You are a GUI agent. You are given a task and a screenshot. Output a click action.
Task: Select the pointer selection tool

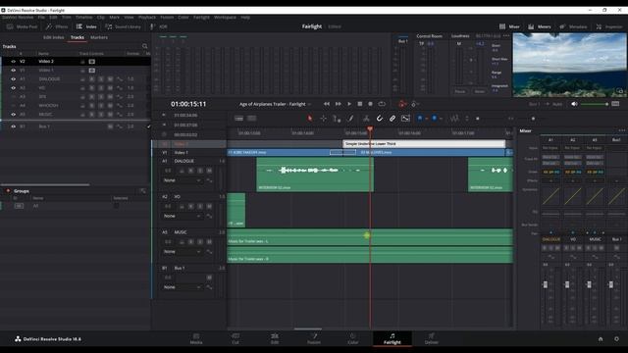click(310, 119)
